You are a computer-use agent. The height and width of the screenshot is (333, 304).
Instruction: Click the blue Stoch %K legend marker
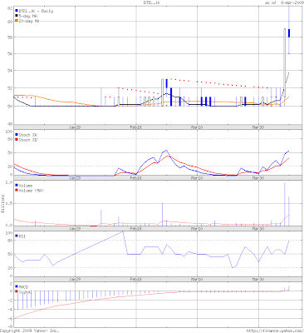pos(17,135)
